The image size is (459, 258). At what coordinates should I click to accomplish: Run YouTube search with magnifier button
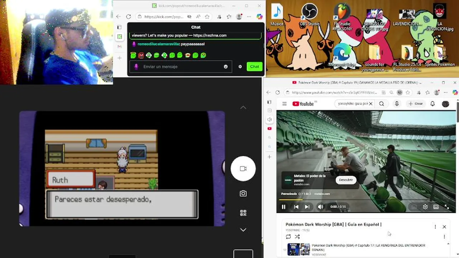pyautogui.click(x=382, y=104)
